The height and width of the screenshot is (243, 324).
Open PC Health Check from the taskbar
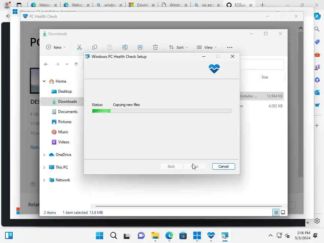(x=211, y=235)
